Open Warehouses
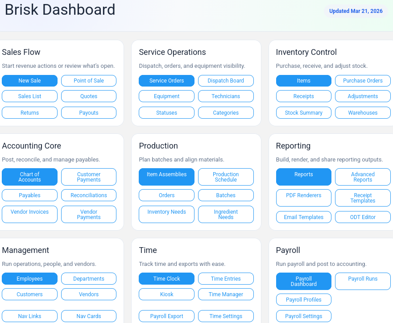The width and height of the screenshot is (393, 323). pyautogui.click(x=363, y=112)
